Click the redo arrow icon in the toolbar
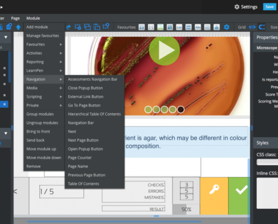The width and height of the screenshot is (278, 224). pos(69,27)
